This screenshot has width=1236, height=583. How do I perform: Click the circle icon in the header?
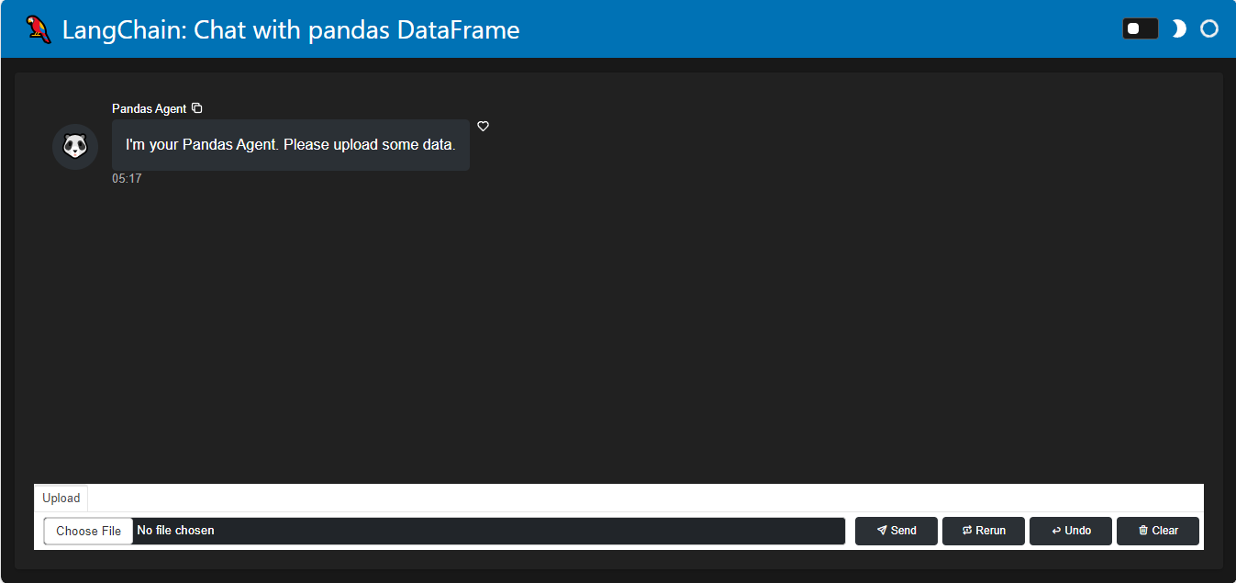[1208, 28]
